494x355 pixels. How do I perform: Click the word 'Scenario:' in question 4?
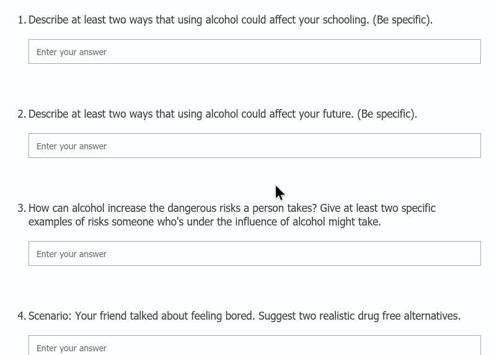click(x=50, y=315)
